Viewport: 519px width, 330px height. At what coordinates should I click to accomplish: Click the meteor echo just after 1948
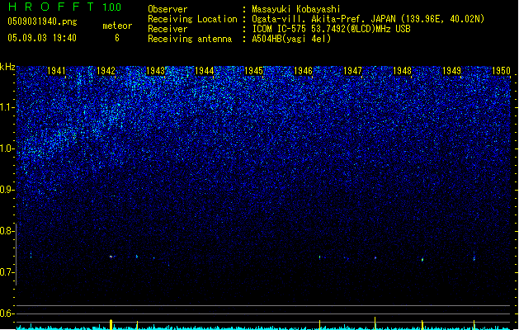[x=422, y=260]
